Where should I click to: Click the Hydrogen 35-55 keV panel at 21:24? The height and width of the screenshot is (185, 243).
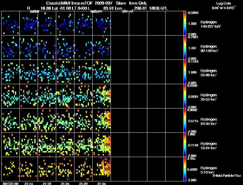point(65,96)
